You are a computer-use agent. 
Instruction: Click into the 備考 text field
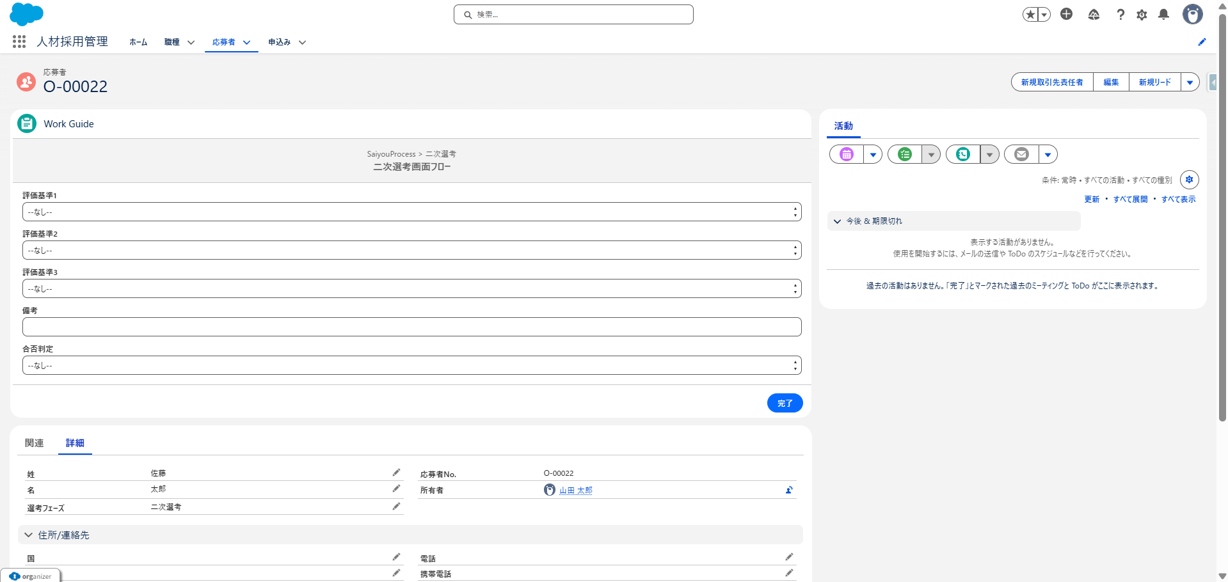click(411, 327)
